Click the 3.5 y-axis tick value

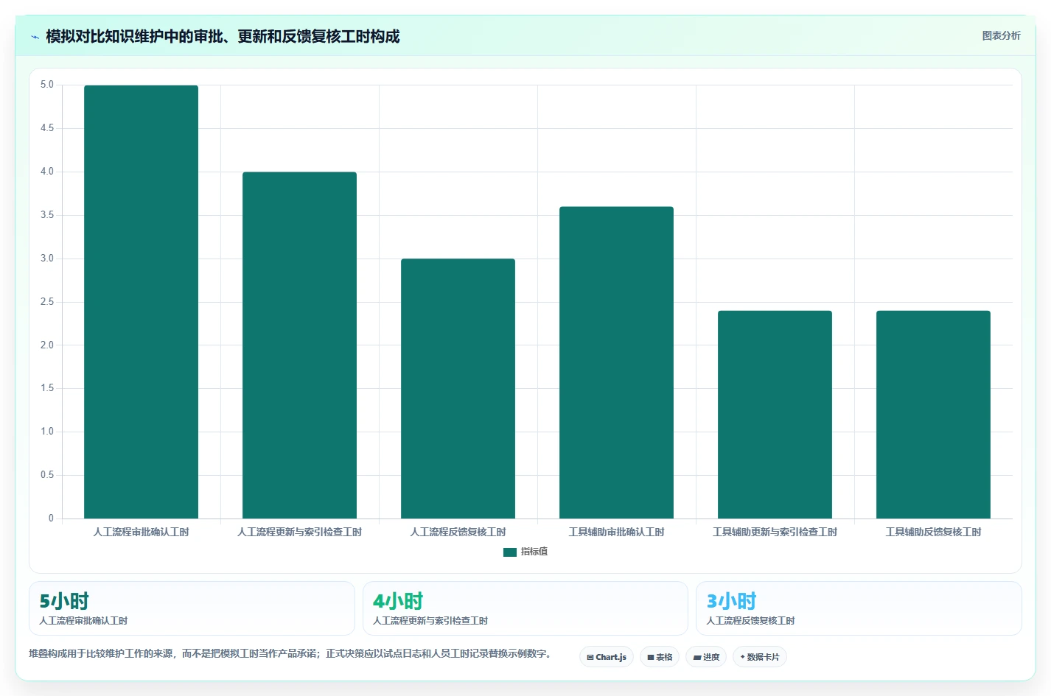(x=47, y=215)
